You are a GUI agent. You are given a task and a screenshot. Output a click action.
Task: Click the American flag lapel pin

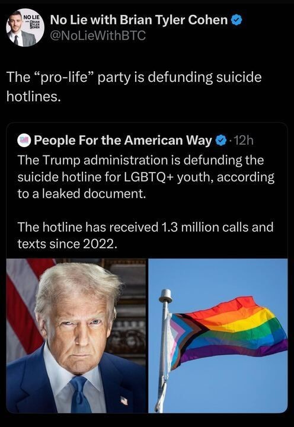124,401
